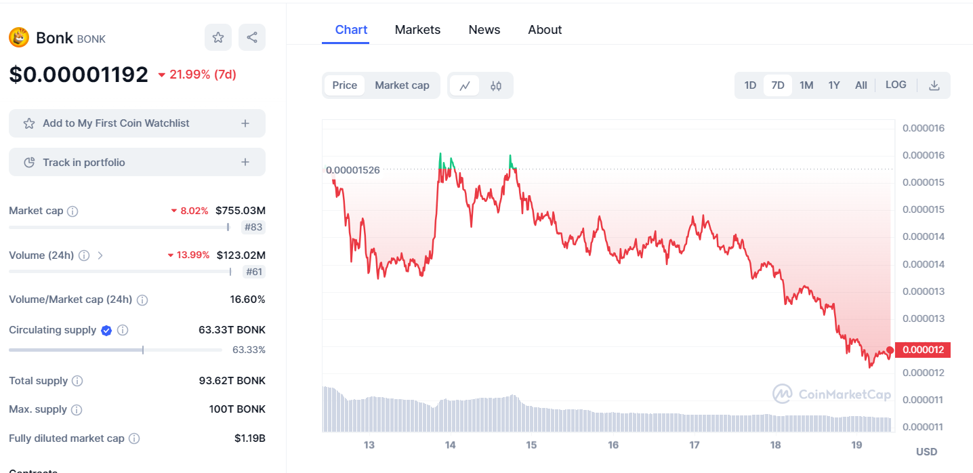Click info icon beside Fully diluted market cap
Image resolution: width=973 pixels, height=473 pixels.
(134, 439)
